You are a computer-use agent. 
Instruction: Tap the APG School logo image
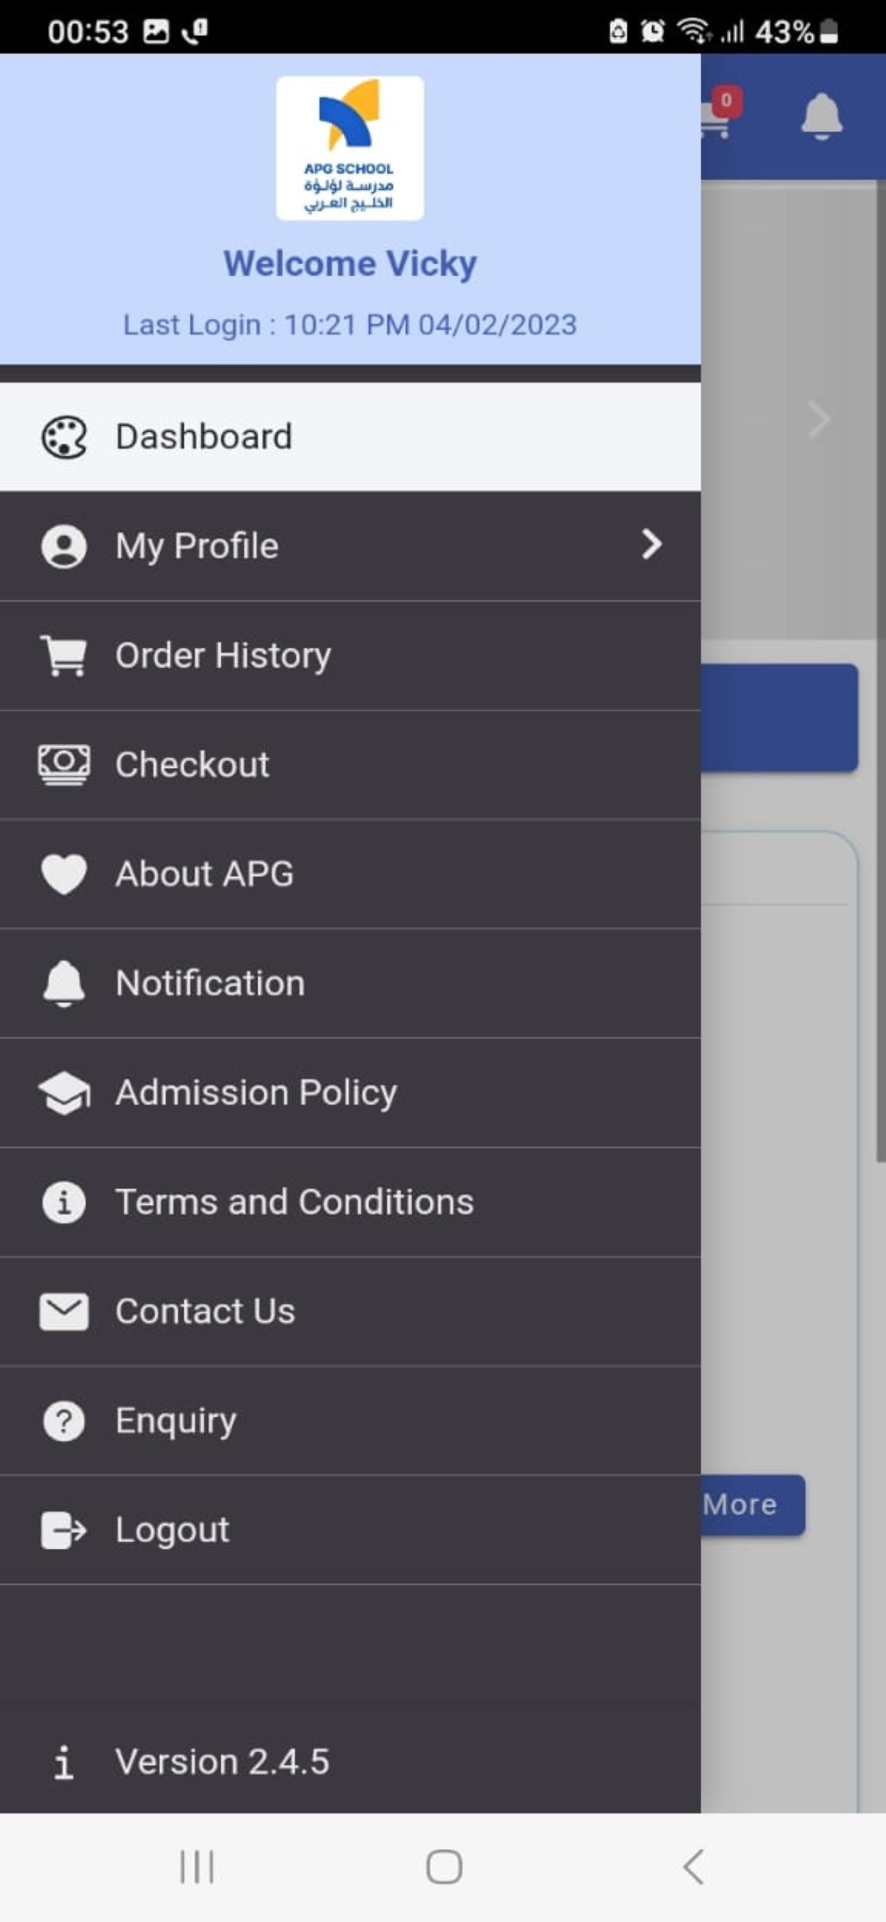tap(350, 148)
